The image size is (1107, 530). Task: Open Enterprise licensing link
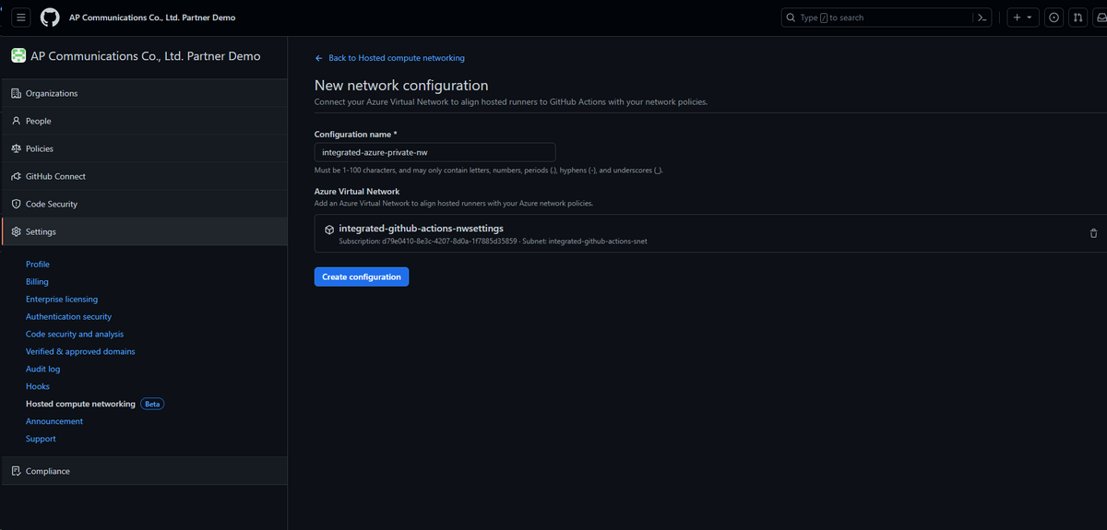62,300
